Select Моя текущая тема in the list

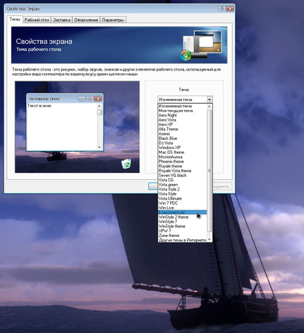(182, 110)
